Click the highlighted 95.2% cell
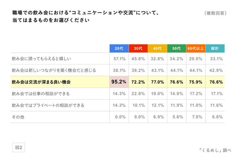The height and width of the screenshot is (159, 239). tap(119, 82)
